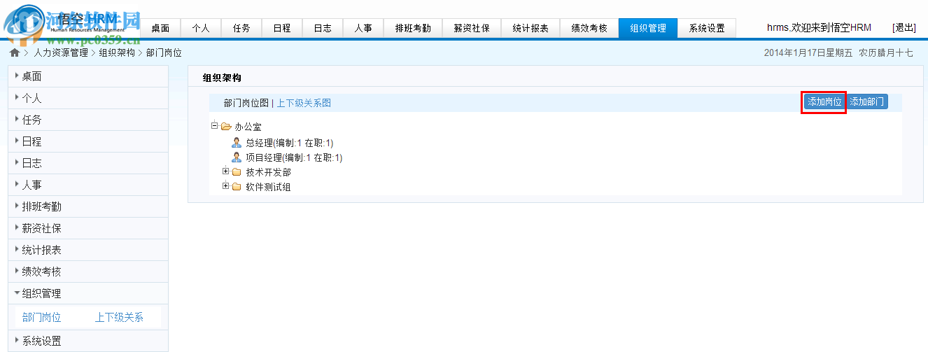Click the hrms welcome text

[820, 27]
